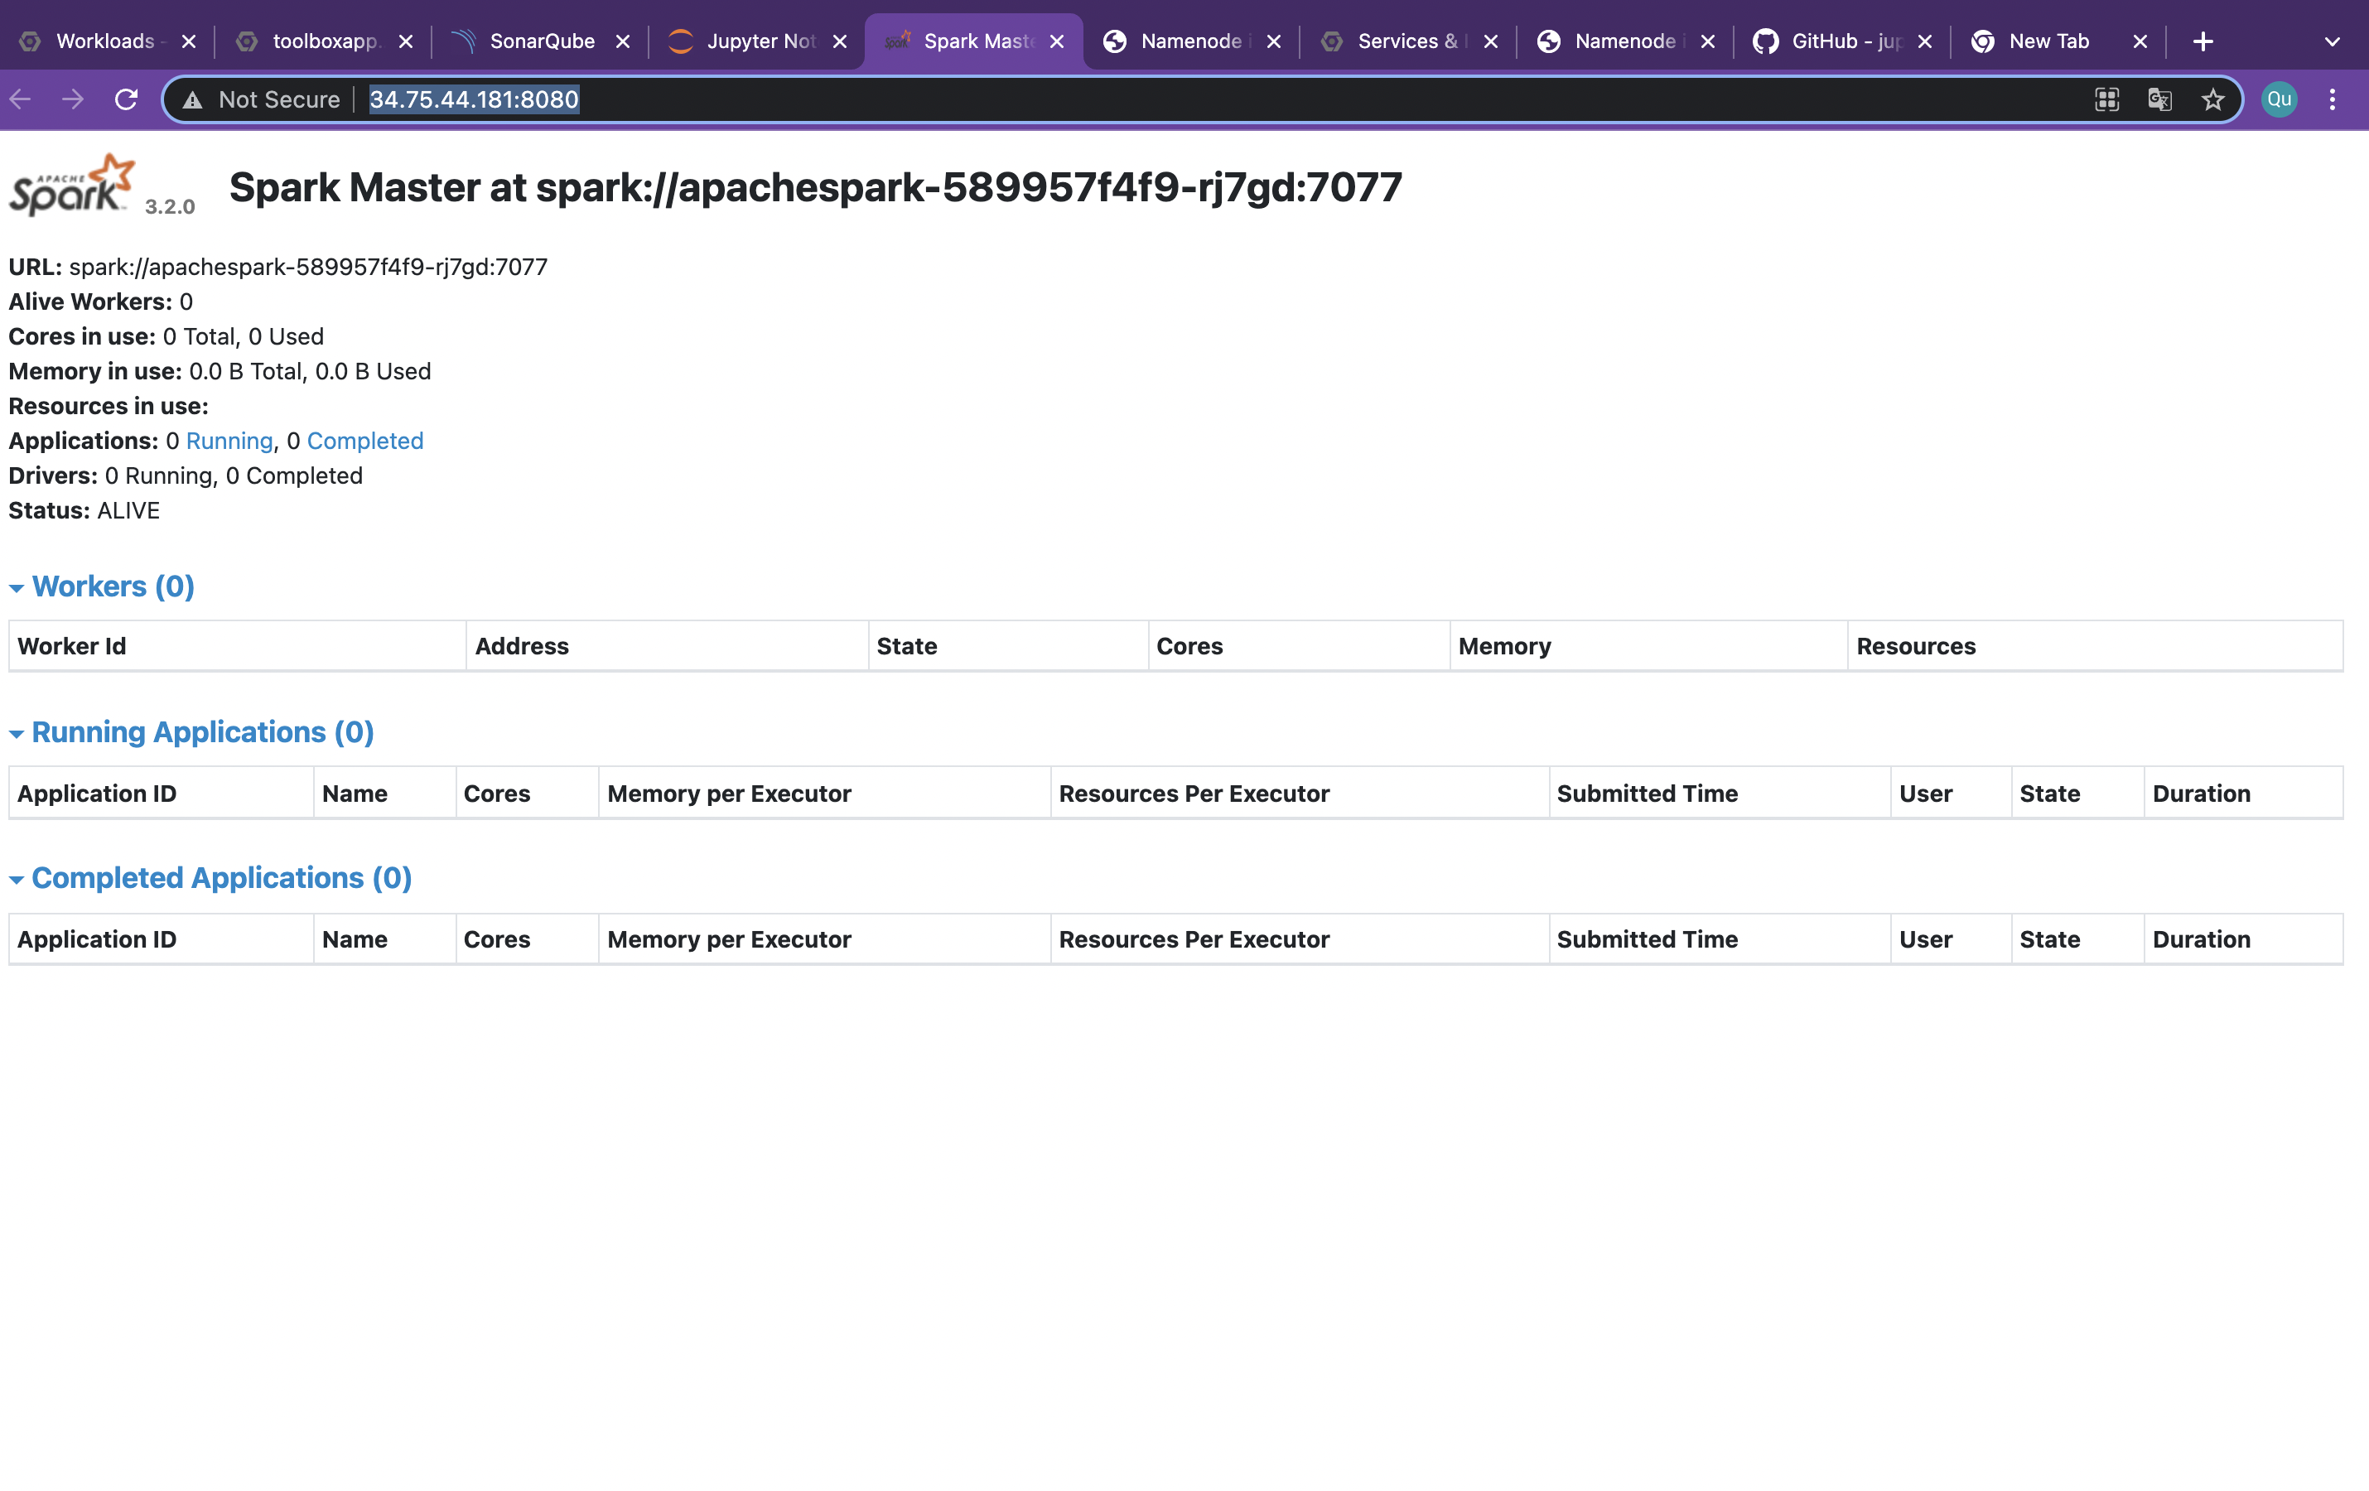Open the Completed applications link
This screenshot has height=1491, width=2369.
[365, 441]
